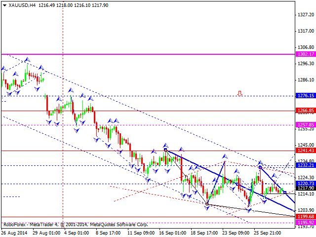The image size is (316, 237).
Task: Click the blue square anchor at 1241.43 trendline start
Action: pyautogui.click(x=165, y=150)
